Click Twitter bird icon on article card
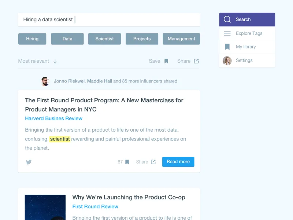The width and height of the screenshot is (293, 220). [x=29, y=162]
